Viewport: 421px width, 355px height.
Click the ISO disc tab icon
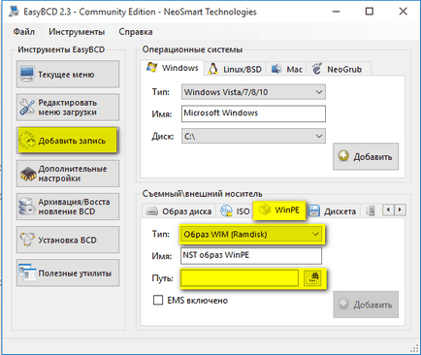pyautogui.click(x=226, y=211)
